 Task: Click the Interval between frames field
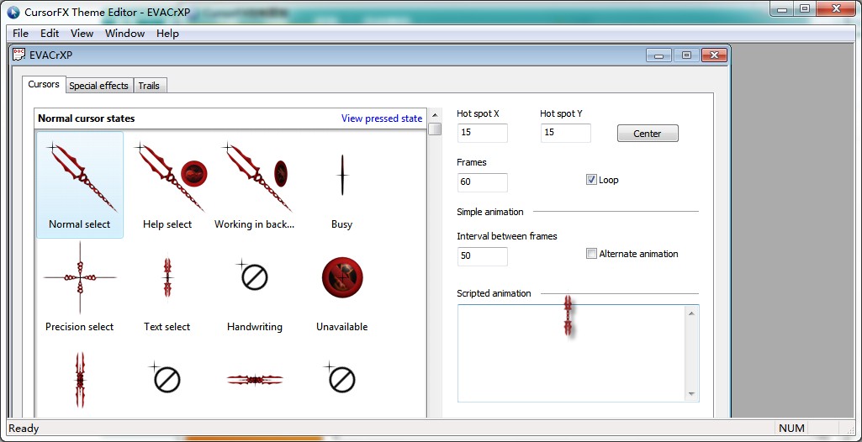pos(482,256)
